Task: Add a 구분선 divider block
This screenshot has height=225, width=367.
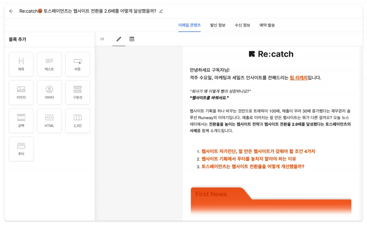Action: click(77, 92)
